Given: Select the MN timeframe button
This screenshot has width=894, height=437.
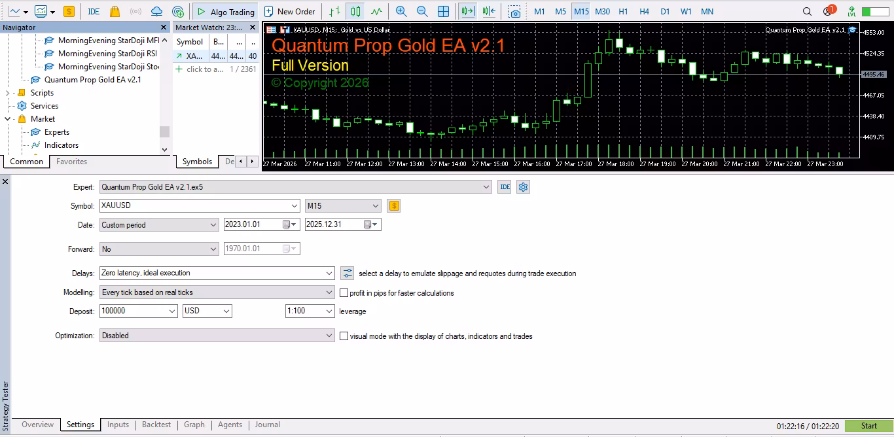Looking at the screenshot, I should tap(707, 11).
